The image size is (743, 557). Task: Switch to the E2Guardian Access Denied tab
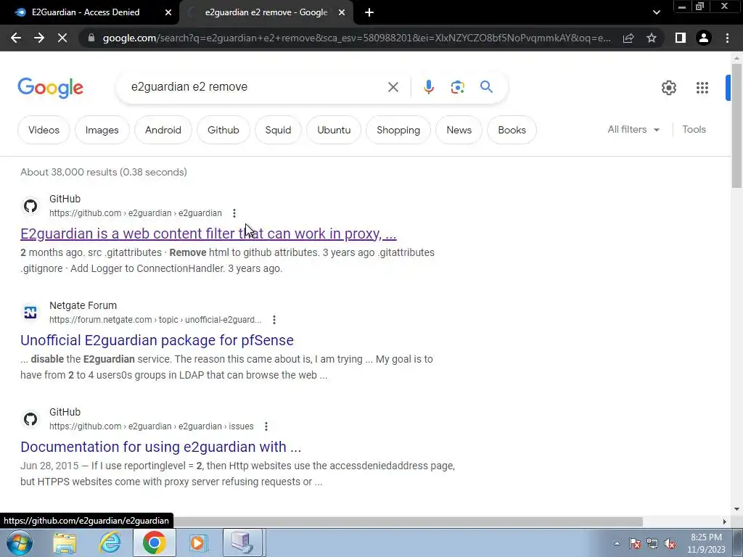point(86,13)
